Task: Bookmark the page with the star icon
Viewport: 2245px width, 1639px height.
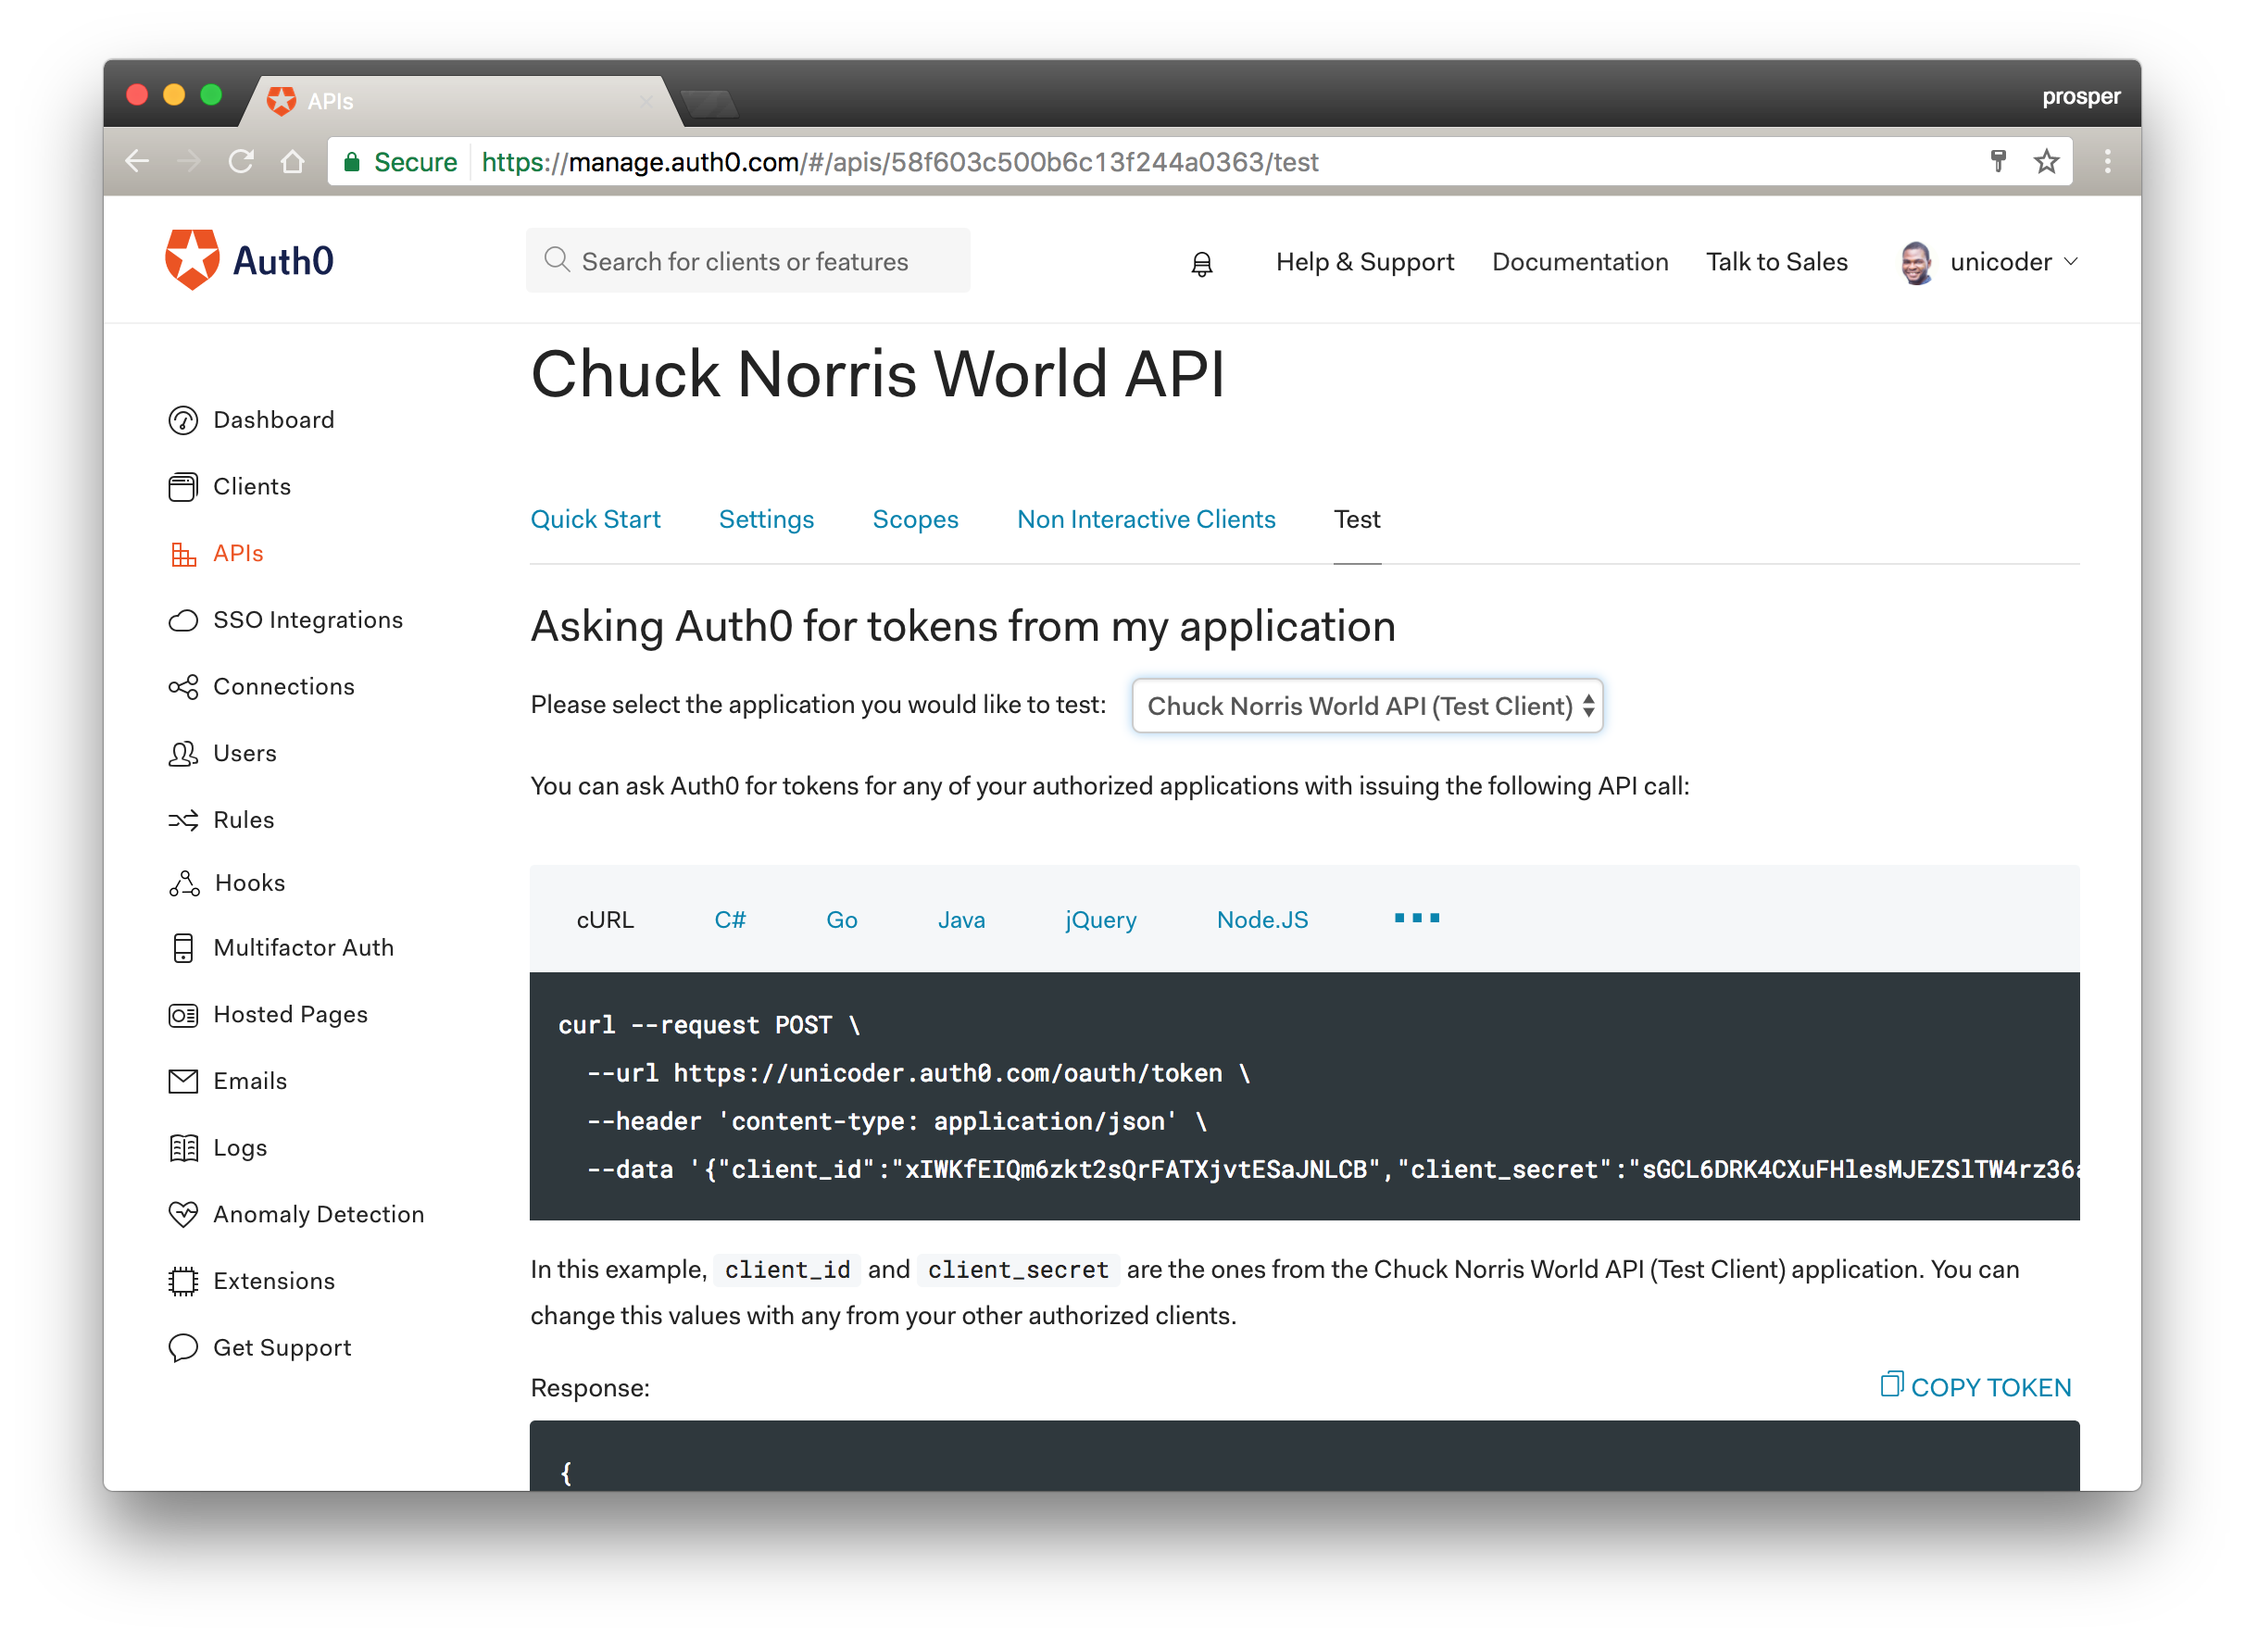Action: [2046, 162]
